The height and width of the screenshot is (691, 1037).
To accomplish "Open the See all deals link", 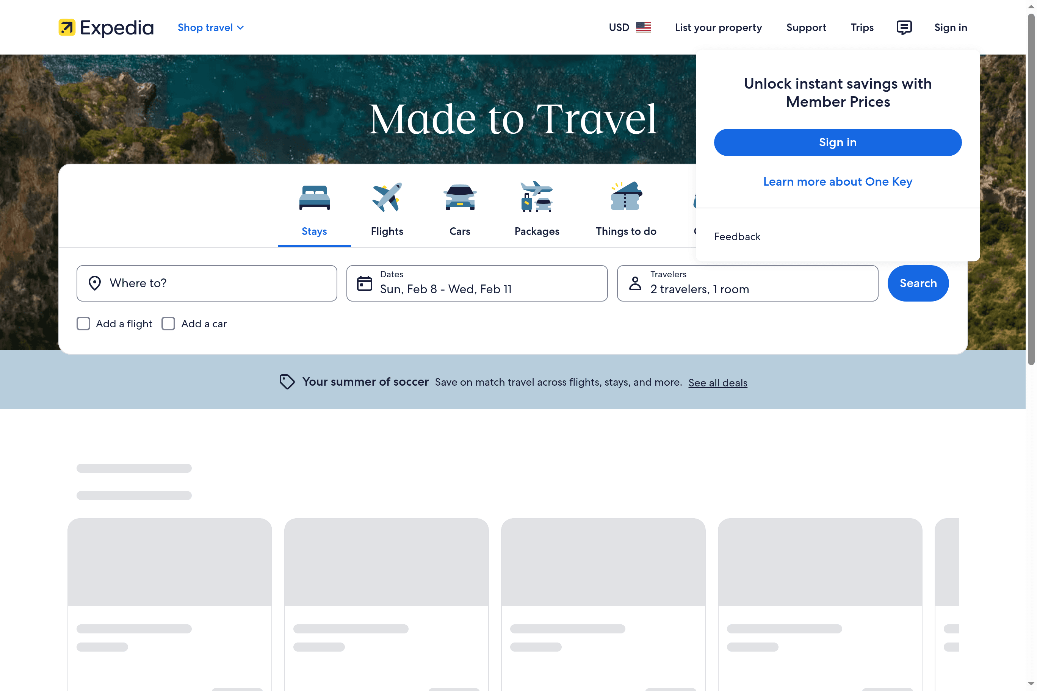I will tap(718, 383).
